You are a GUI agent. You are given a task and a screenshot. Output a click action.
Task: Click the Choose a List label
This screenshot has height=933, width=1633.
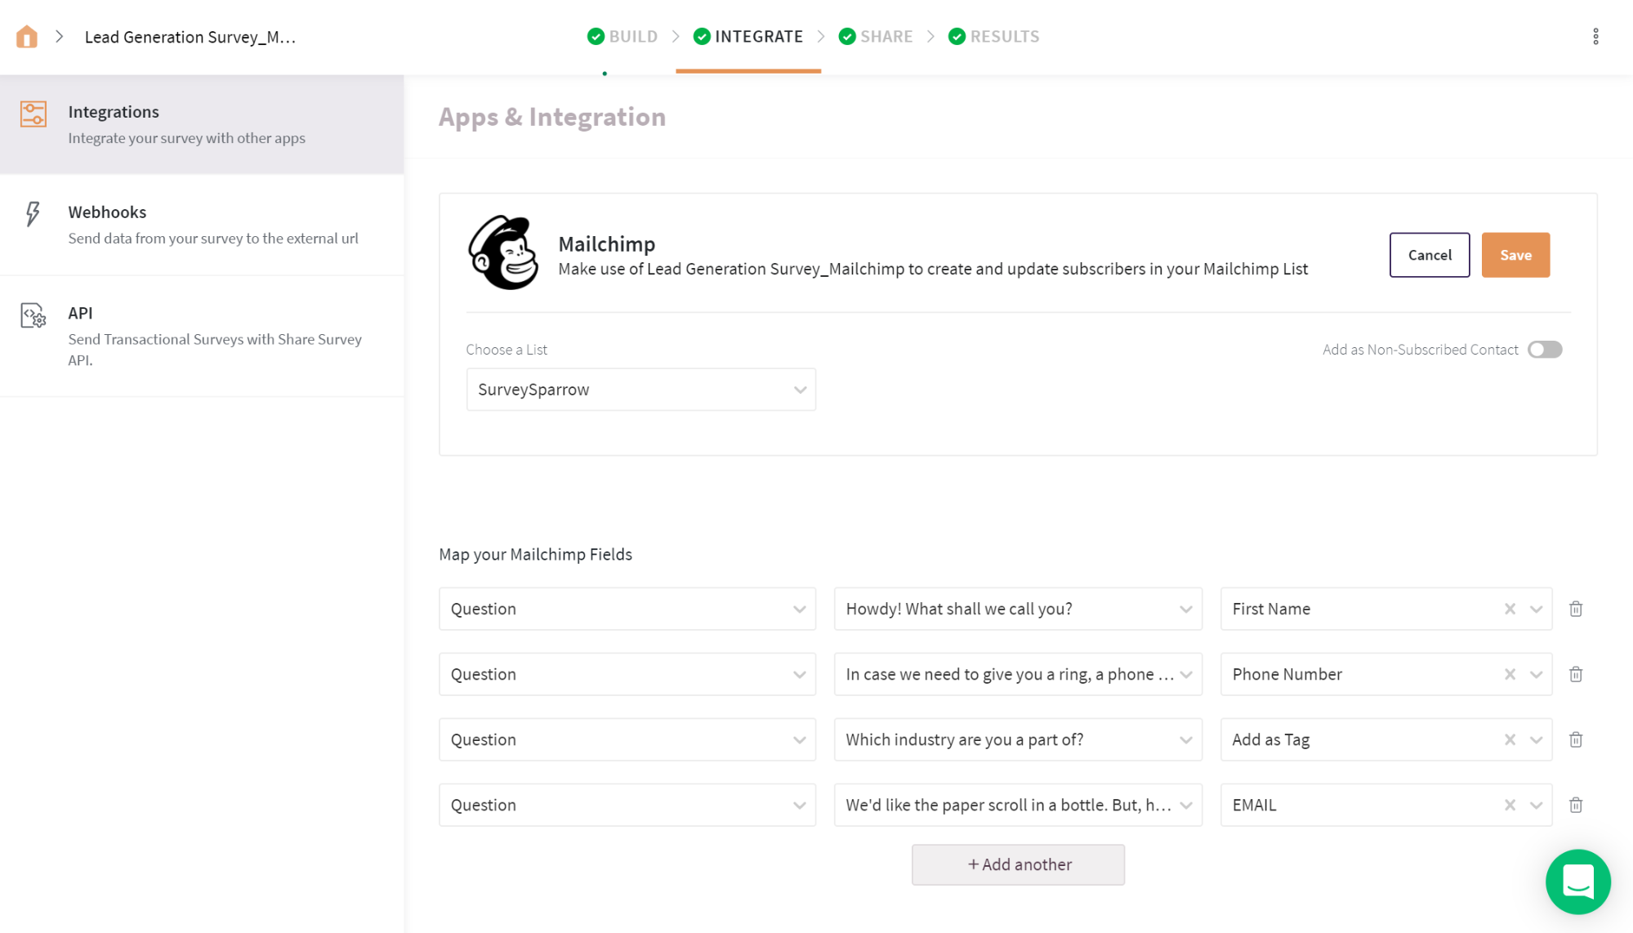coord(506,350)
